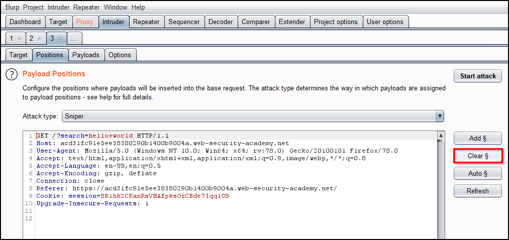Go to the Repeater tab
The width and height of the screenshot is (509, 240).
click(146, 22)
